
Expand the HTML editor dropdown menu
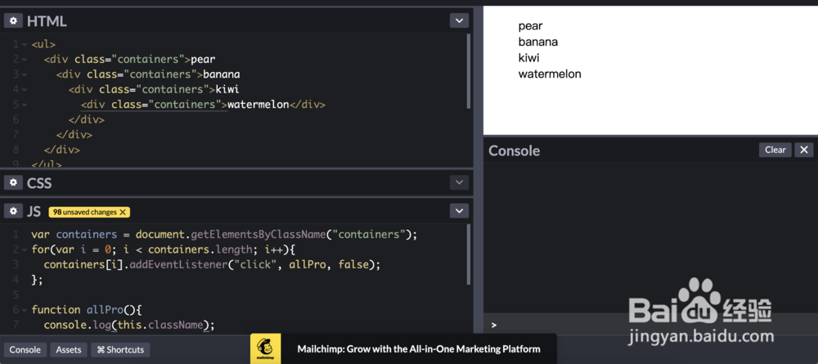click(459, 20)
